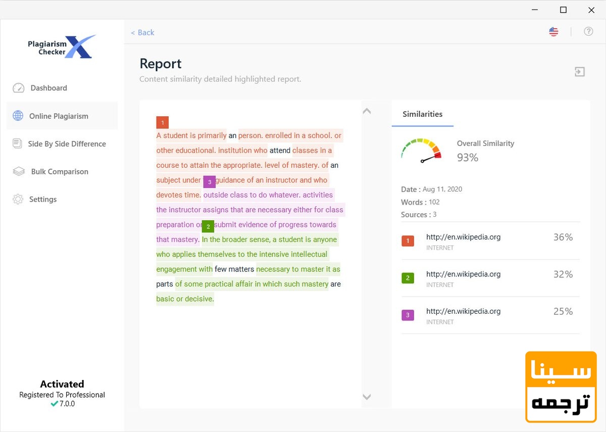Click the upward scroll chevron
This screenshot has width=606, height=432.
[367, 111]
